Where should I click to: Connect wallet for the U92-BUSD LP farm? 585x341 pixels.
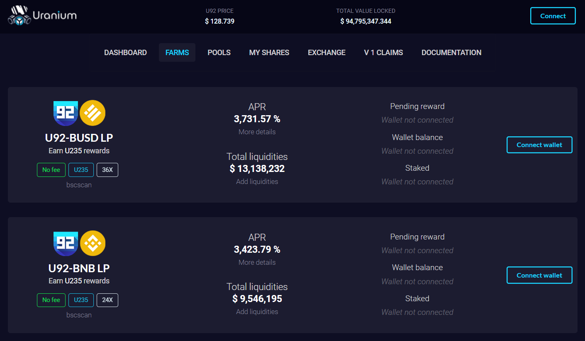pos(539,145)
